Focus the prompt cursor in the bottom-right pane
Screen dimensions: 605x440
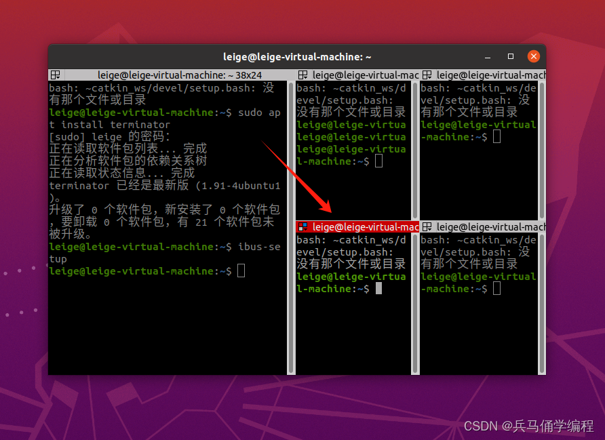click(x=496, y=288)
